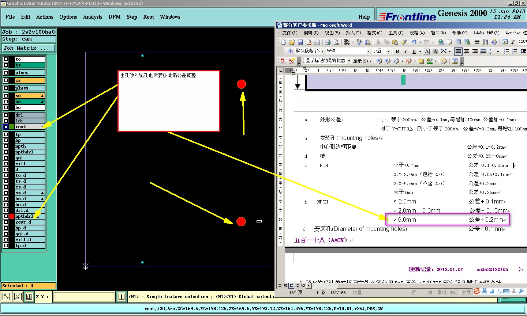Click the exclamation mark button beside the Genesis XY field
Viewport: 527px width, 316px height.
point(122,297)
